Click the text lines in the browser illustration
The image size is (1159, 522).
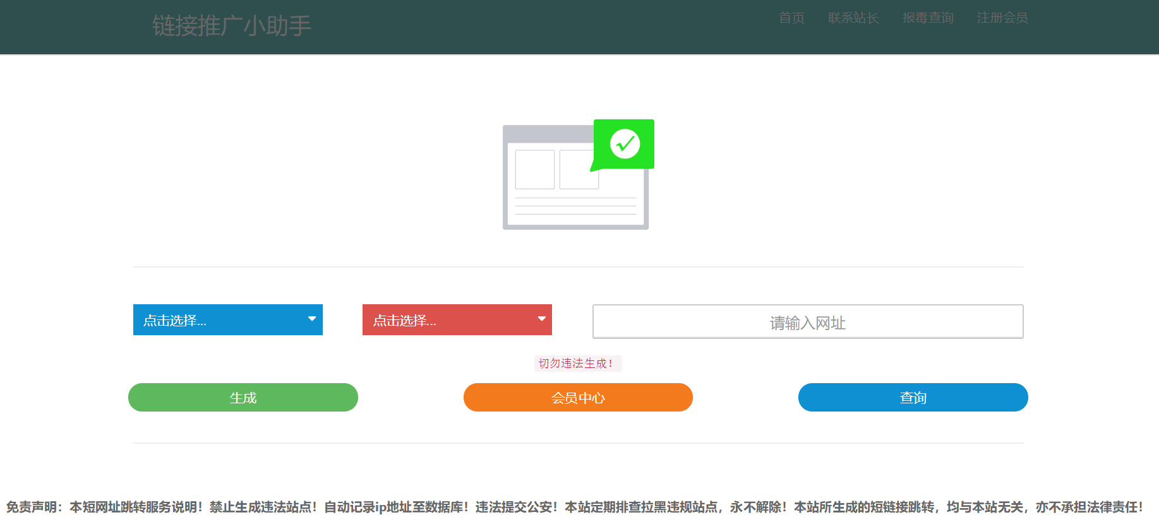coord(575,206)
